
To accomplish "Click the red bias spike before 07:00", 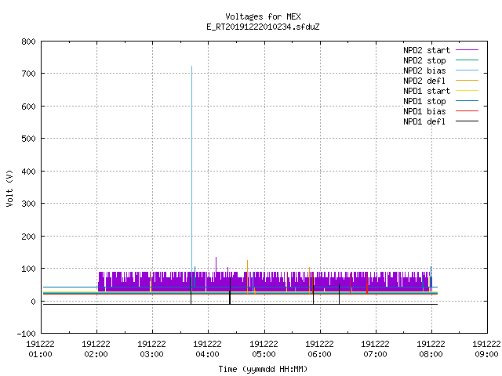I will point(367,283).
